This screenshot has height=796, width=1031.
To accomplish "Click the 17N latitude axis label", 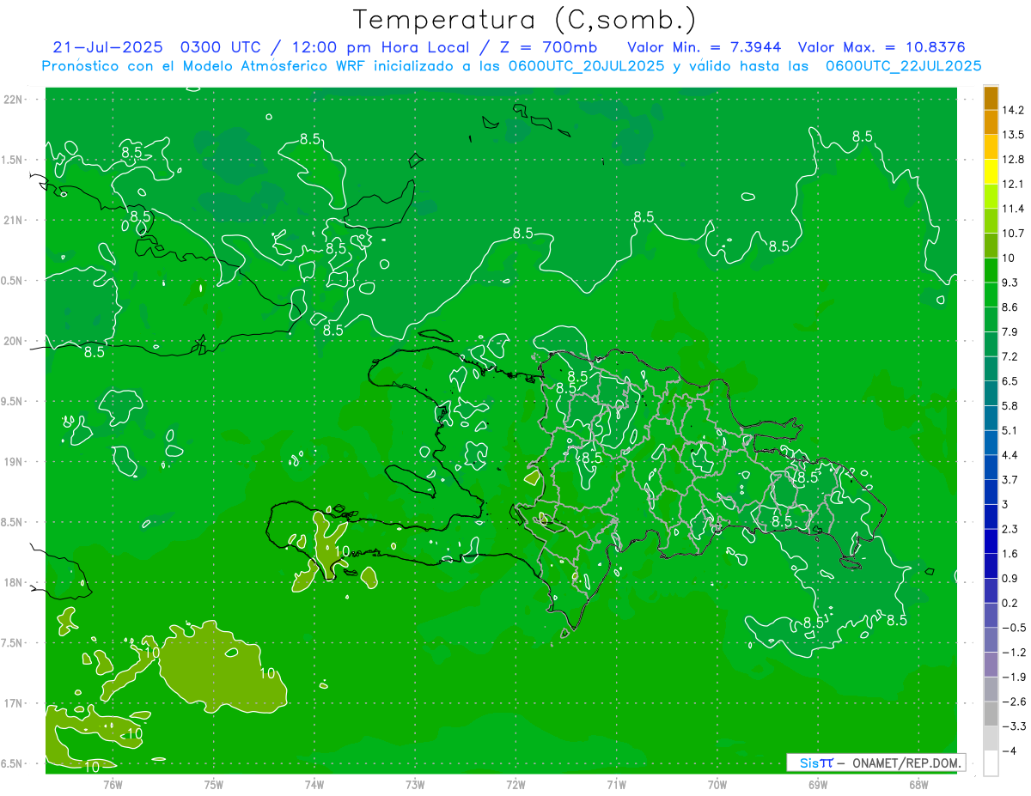I will 13,703.
